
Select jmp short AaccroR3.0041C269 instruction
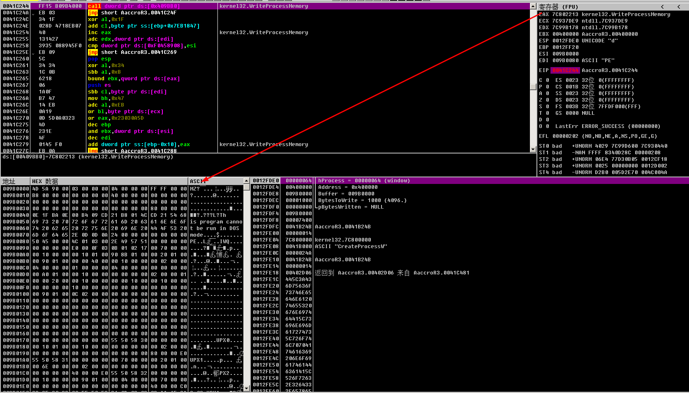coord(132,52)
